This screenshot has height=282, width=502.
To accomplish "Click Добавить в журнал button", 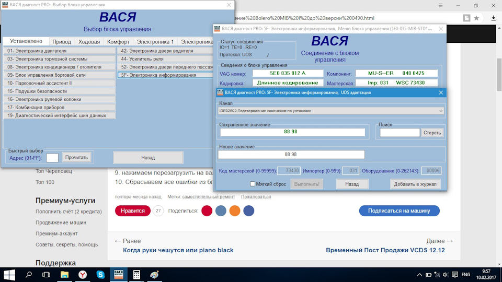I will (415, 184).
